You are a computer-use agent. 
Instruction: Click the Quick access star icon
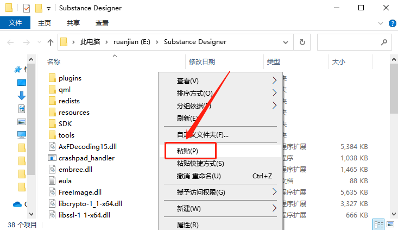pos(18,70)
